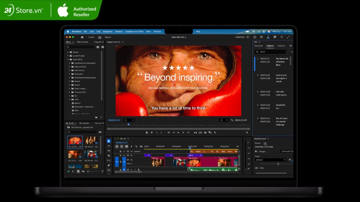The width and height of the screenshot is (360, 202).
Task: Select the Razor tool in the tools panel
Action: 109,156
